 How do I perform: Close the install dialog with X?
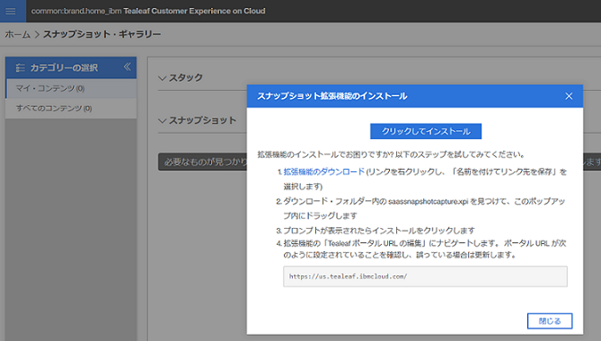coord(569,96)
